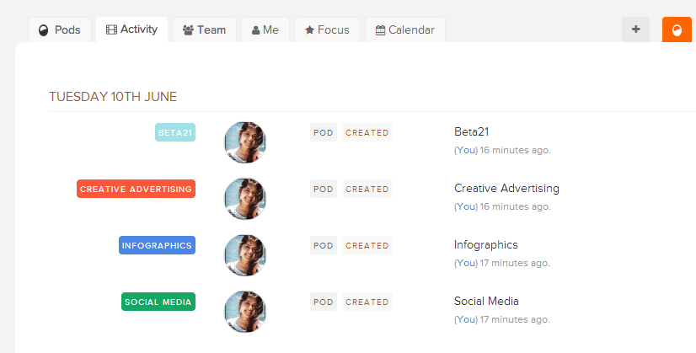Click the user avatar in the Social Media row

click(x=245, y=311)
